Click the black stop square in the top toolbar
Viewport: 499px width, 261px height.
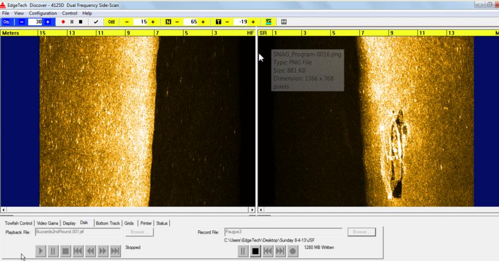coord(80,22)
